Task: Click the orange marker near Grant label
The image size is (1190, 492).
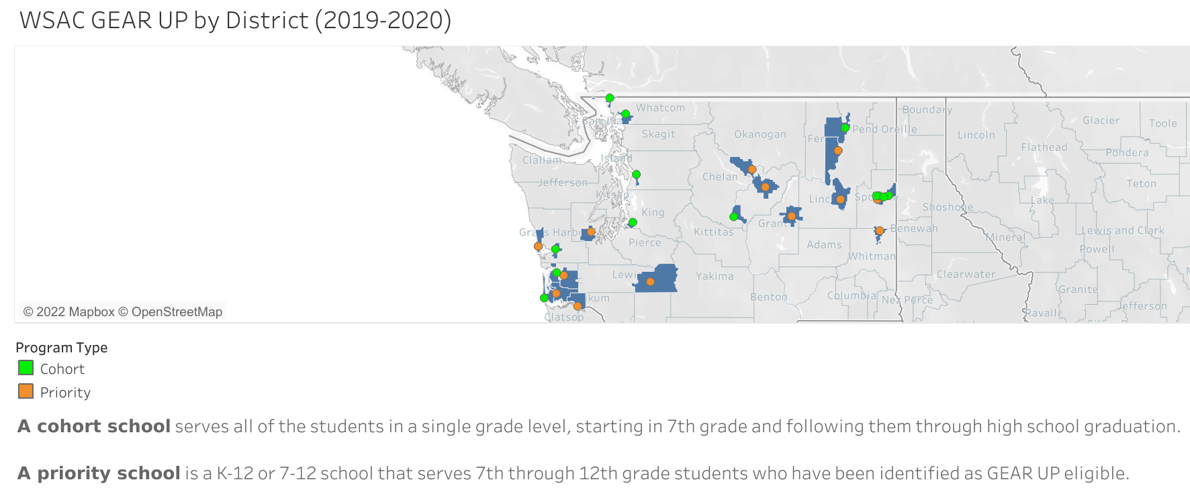Action: (x=792, y=216)
